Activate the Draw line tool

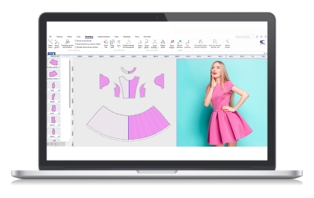[106, 42]
